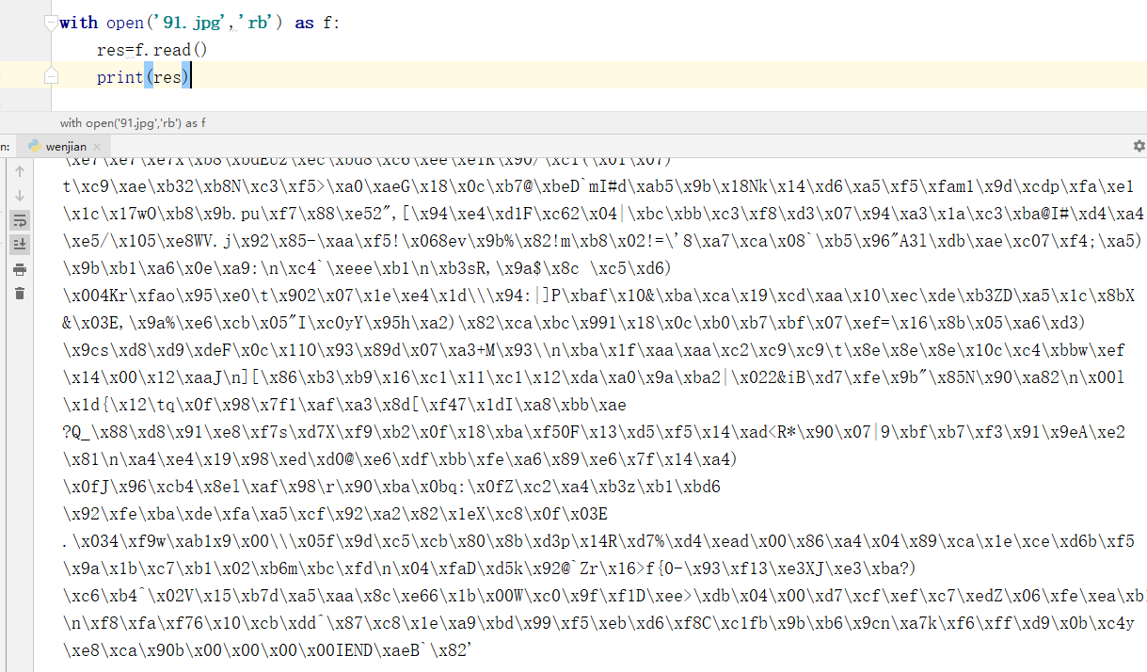Click the Python icon on wenjian tab
The image size is (1147, 672).
click(35, 146)
